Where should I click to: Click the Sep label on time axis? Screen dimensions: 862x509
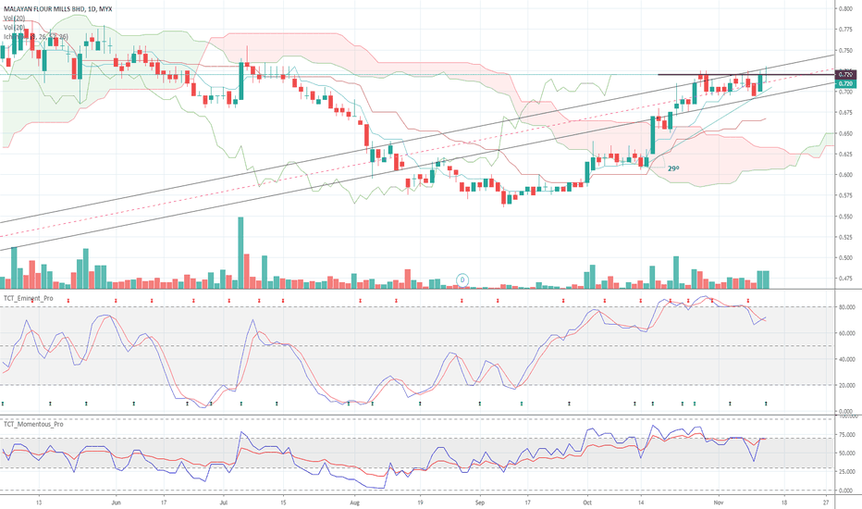[480, 503]
